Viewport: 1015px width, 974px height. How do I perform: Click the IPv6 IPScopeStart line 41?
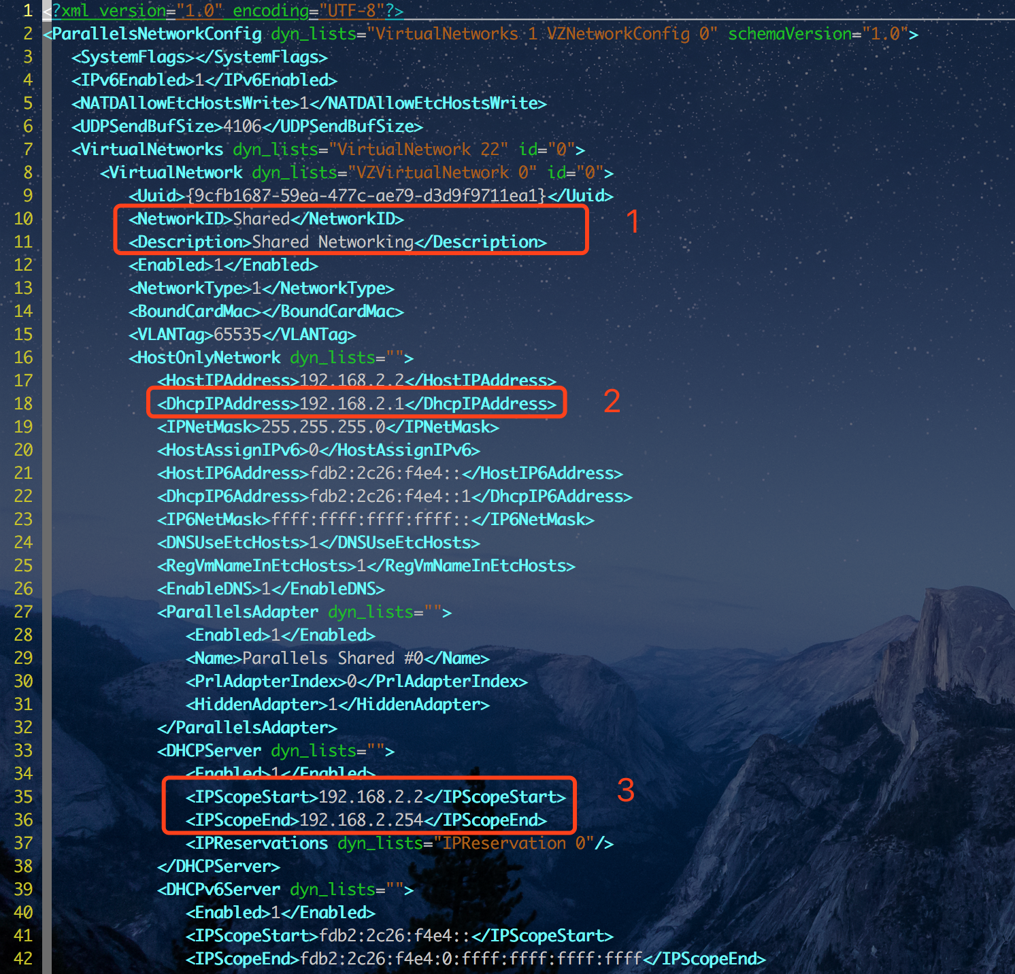click(x=400, y=936)
